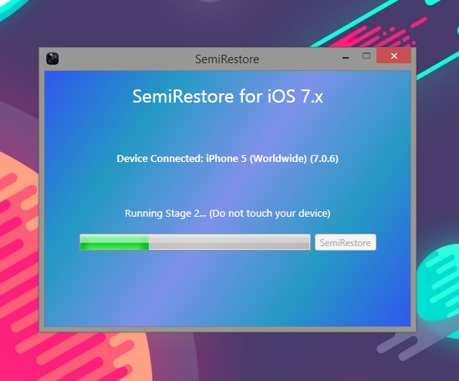The width and height of the screenshot is (459, 381).
Task: Click the green filled part of progress bar
Action: [x=114, y=242]
